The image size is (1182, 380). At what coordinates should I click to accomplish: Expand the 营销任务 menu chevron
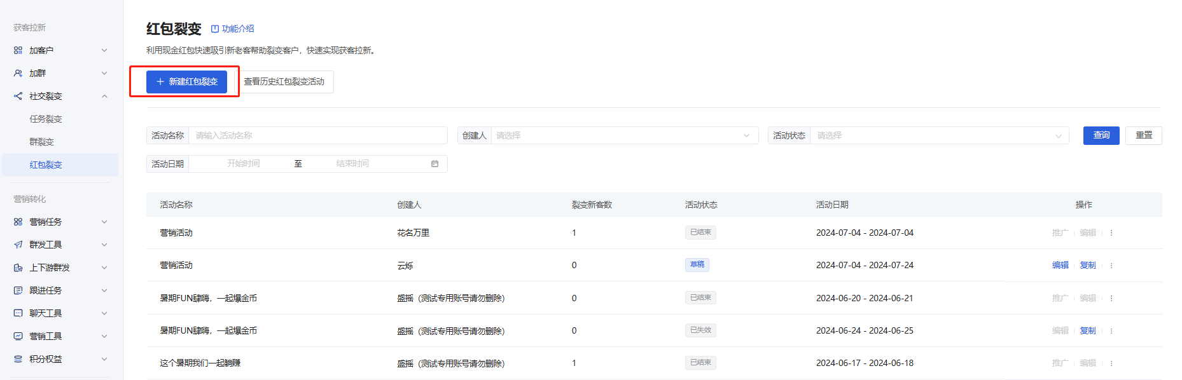(104, 222)
